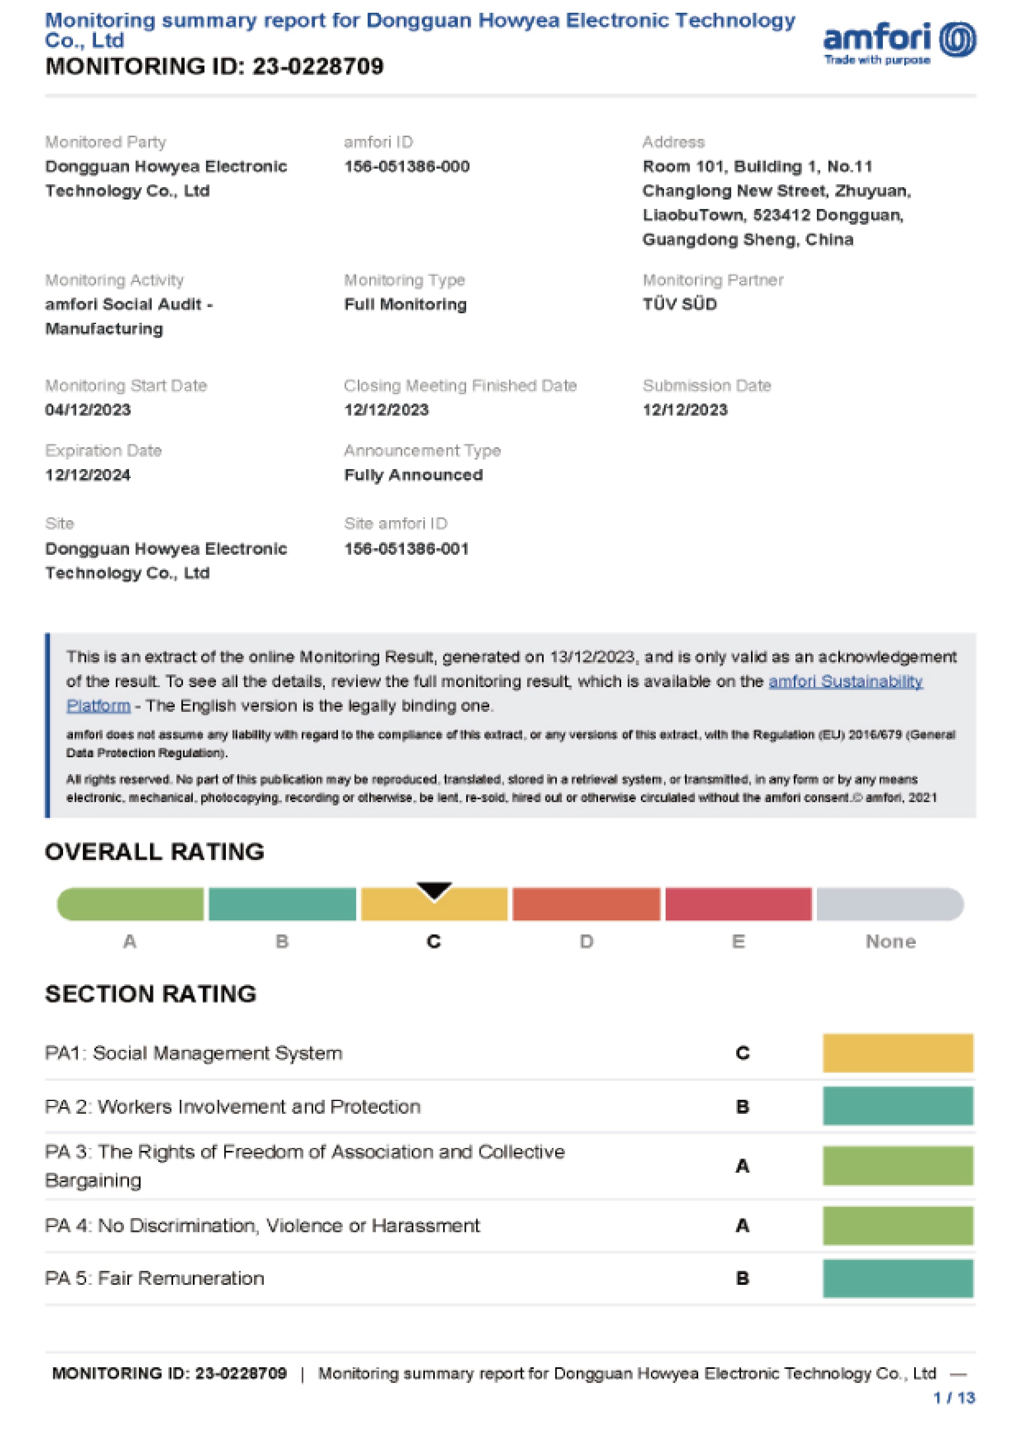Click the black overall rating marker triangle
Viewport: 1023px width, 1446px height.
tap(434, 891)
